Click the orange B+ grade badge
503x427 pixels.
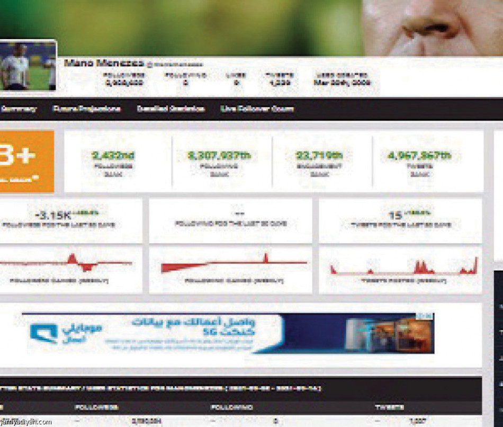pyautogui.click(x=26, y=161)
